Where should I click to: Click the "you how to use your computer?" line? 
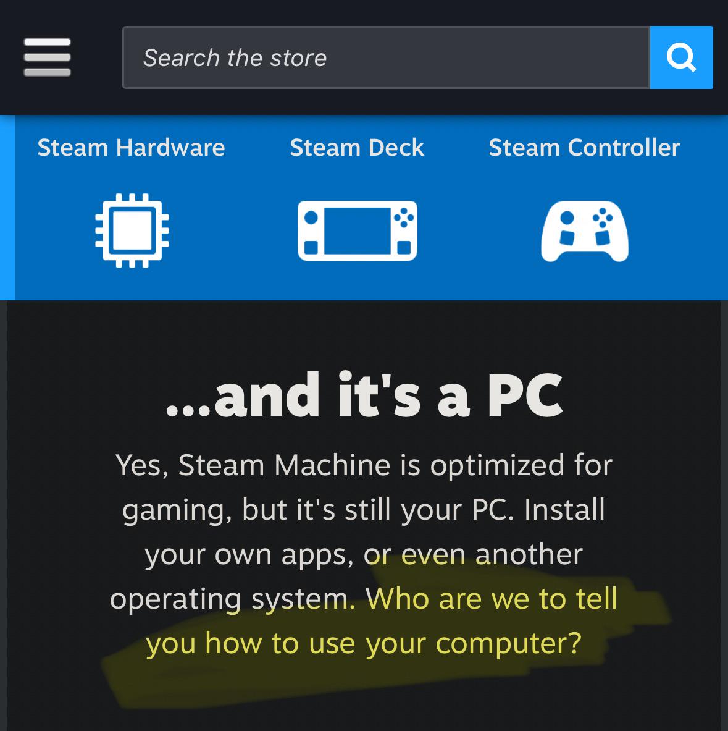364,643
